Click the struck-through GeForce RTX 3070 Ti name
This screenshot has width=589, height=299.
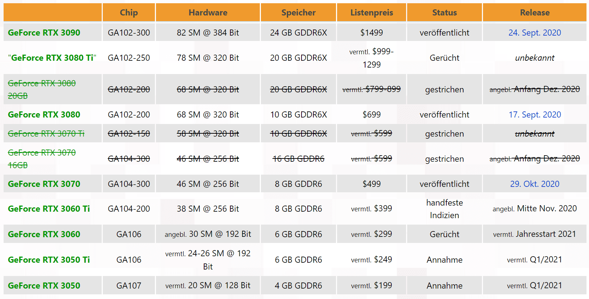(46, 134)
